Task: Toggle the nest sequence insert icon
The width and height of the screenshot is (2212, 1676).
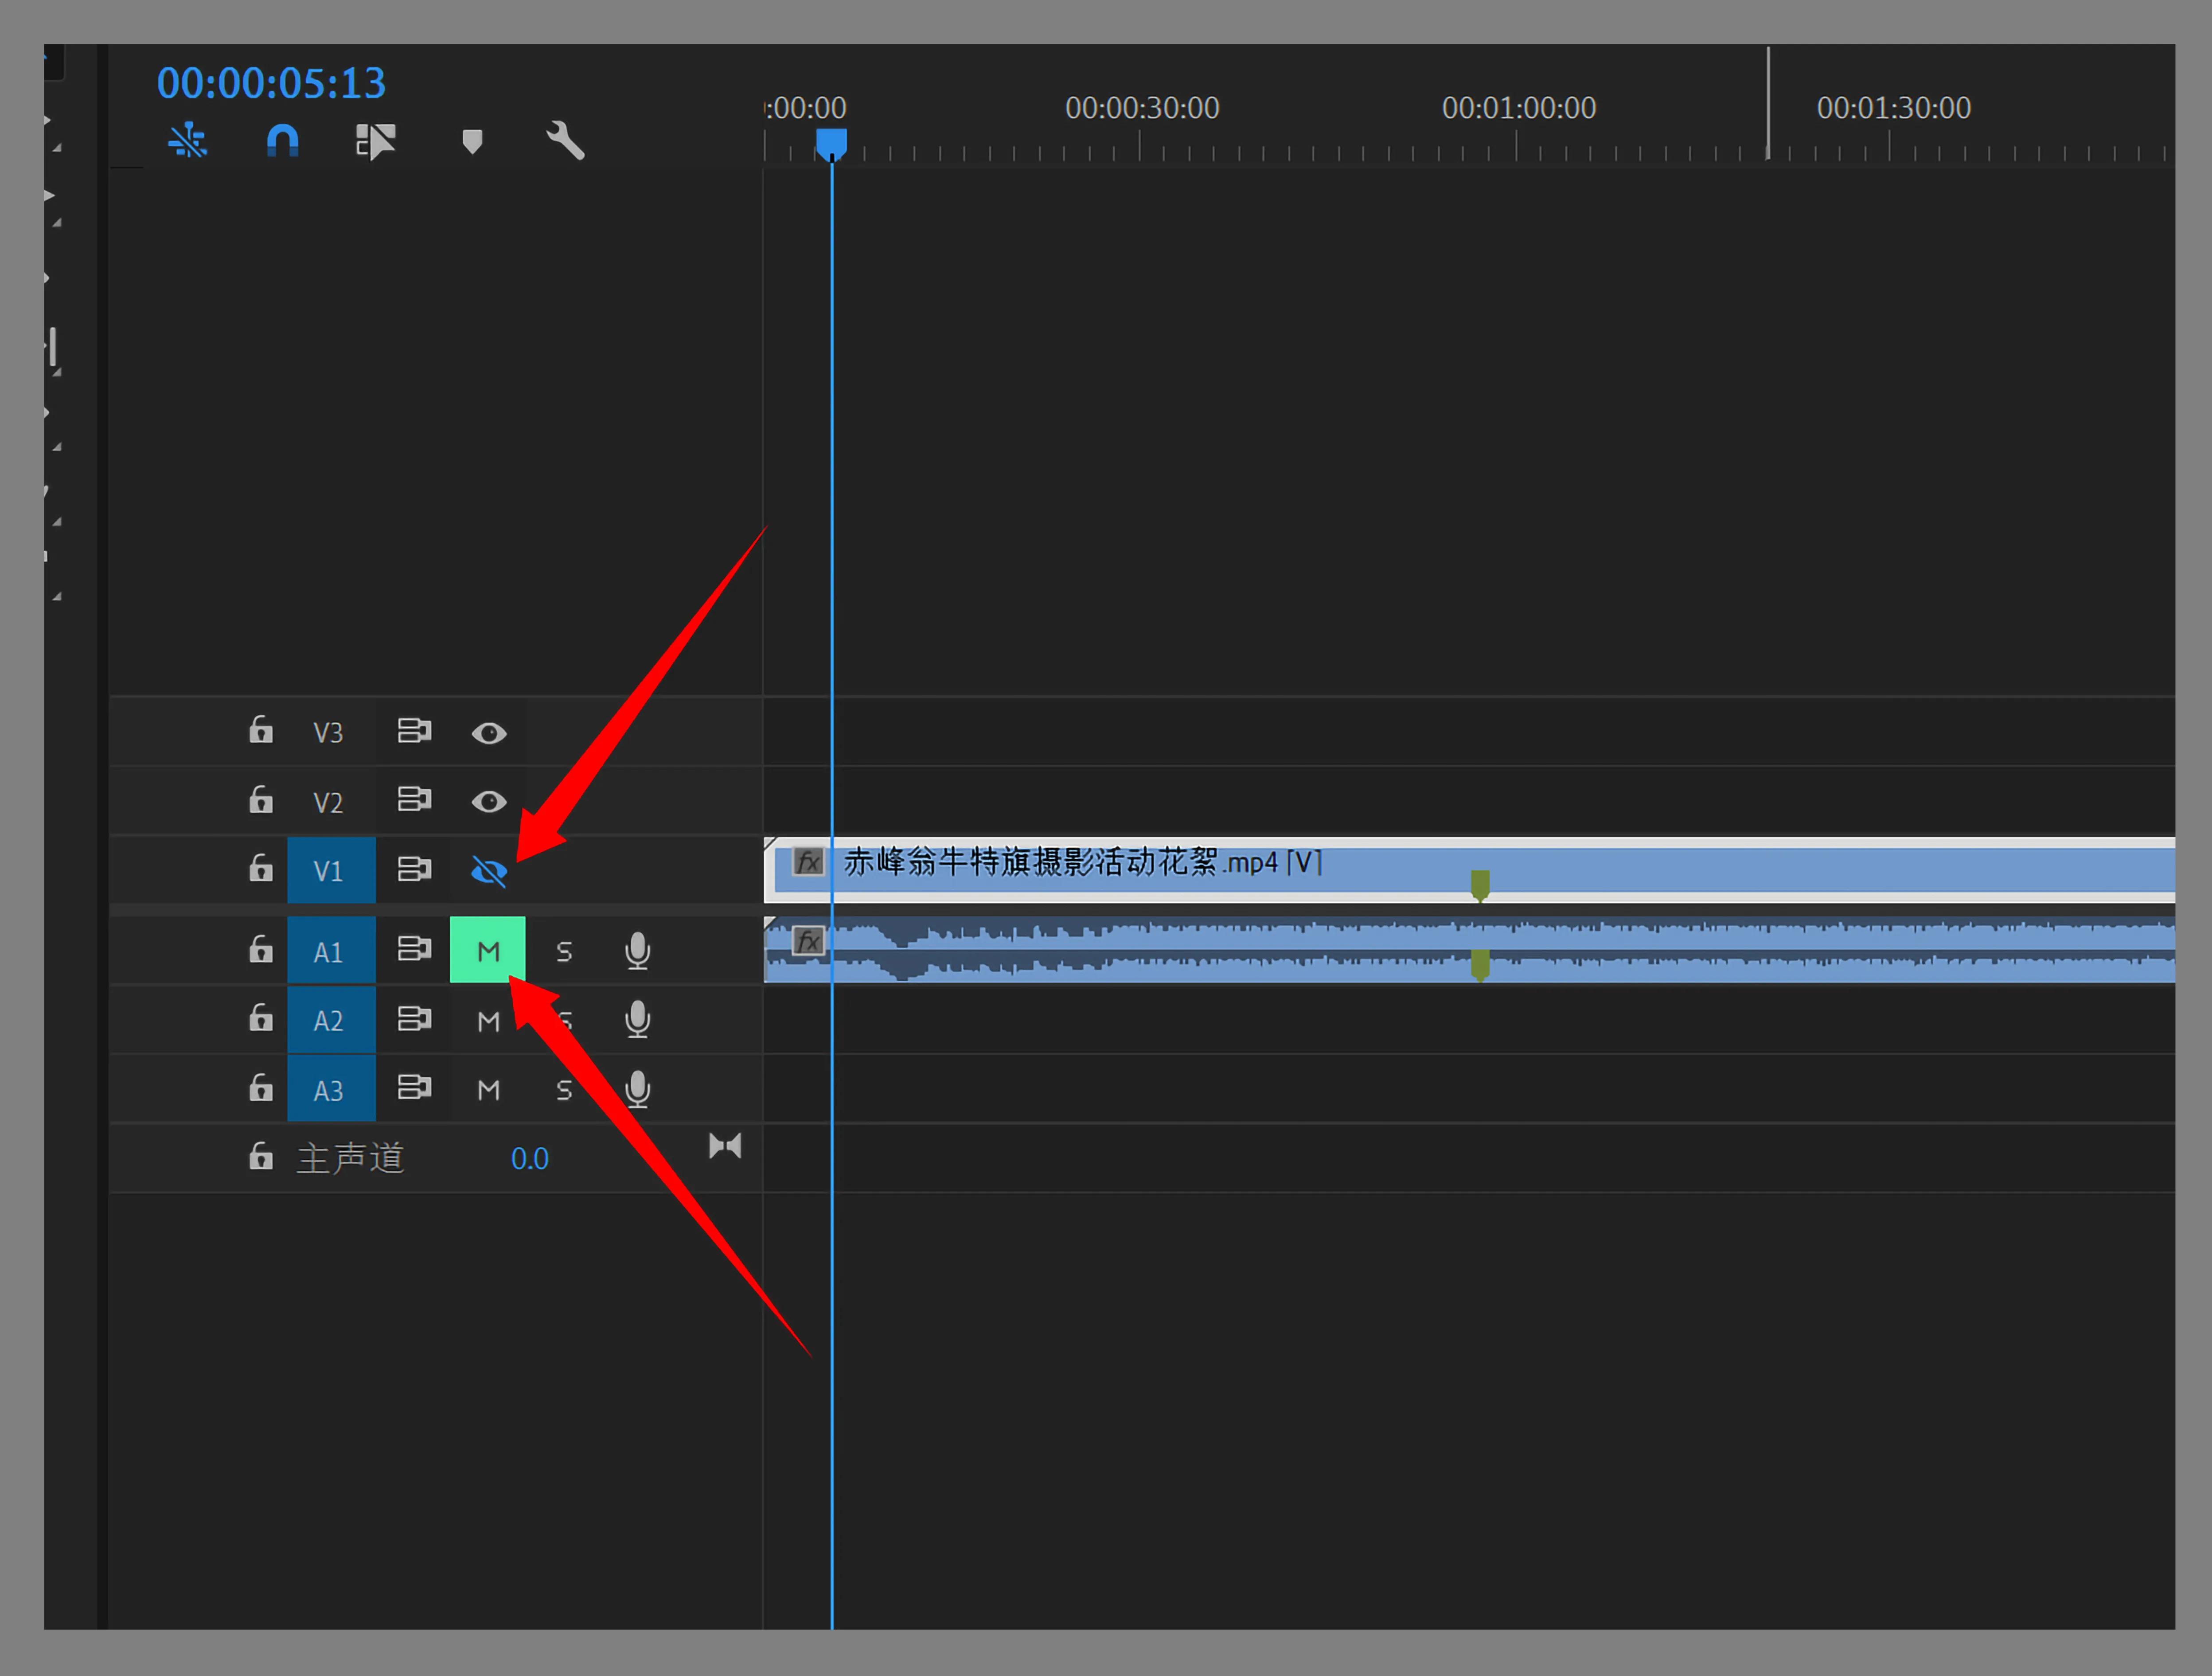Action: (187, 141)
